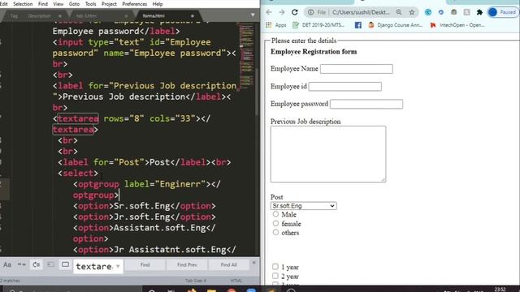520x292 pixels.
Task: Click the Chrome address bar URL
Action: 361,12
